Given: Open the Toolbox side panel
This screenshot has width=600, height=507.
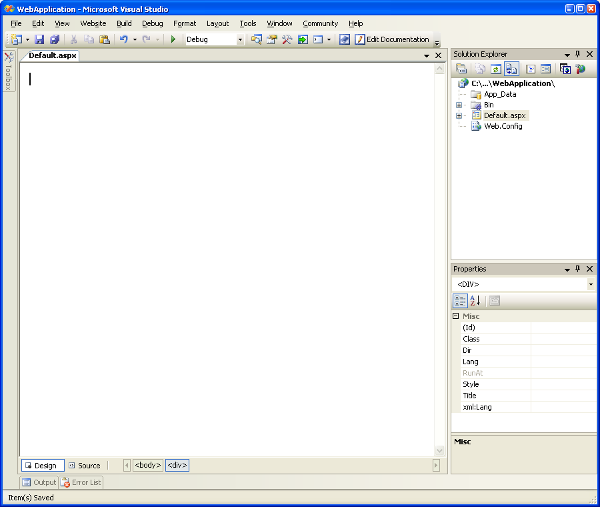Looking at the screenshot, I should click(x=9, y=72).
